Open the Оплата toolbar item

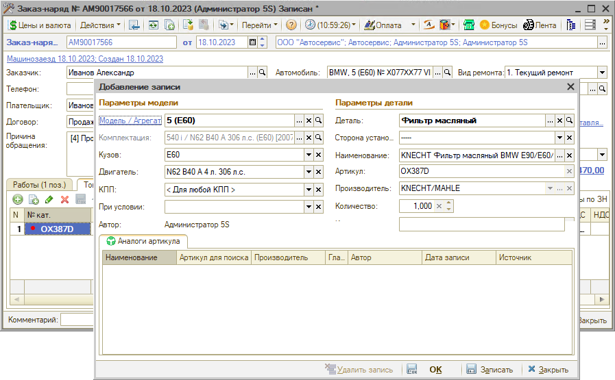tap(383, 25)
